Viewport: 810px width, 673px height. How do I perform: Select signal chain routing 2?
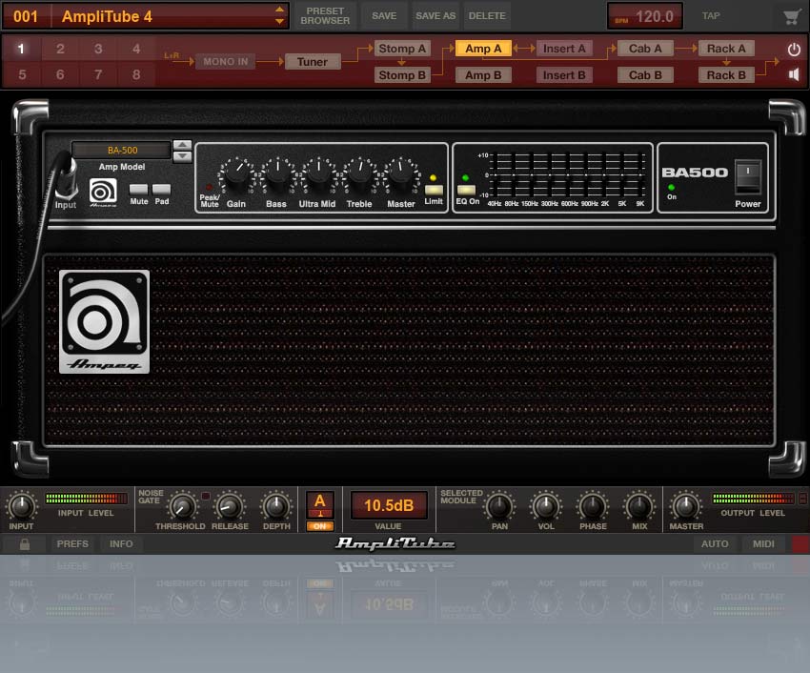pyautogui.click(x=60, y=50)
